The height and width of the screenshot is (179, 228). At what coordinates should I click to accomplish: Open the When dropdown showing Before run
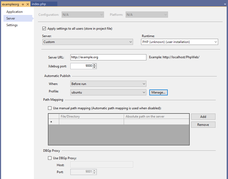(x=108, y=84)
